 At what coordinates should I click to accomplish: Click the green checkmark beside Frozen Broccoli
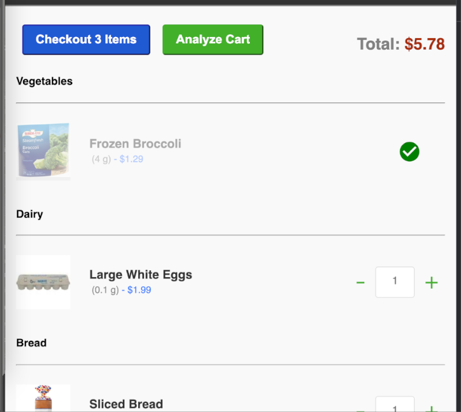(x=410, y=152)
